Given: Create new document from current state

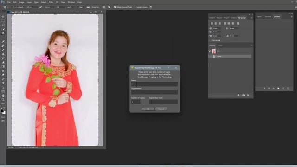Looking at the screenshot, I should coord(239,95).
